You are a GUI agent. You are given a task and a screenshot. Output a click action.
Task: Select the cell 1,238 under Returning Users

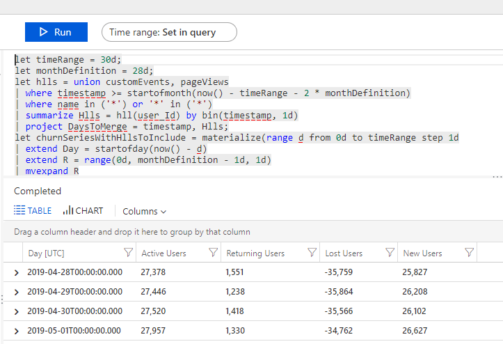coord(235,292)
